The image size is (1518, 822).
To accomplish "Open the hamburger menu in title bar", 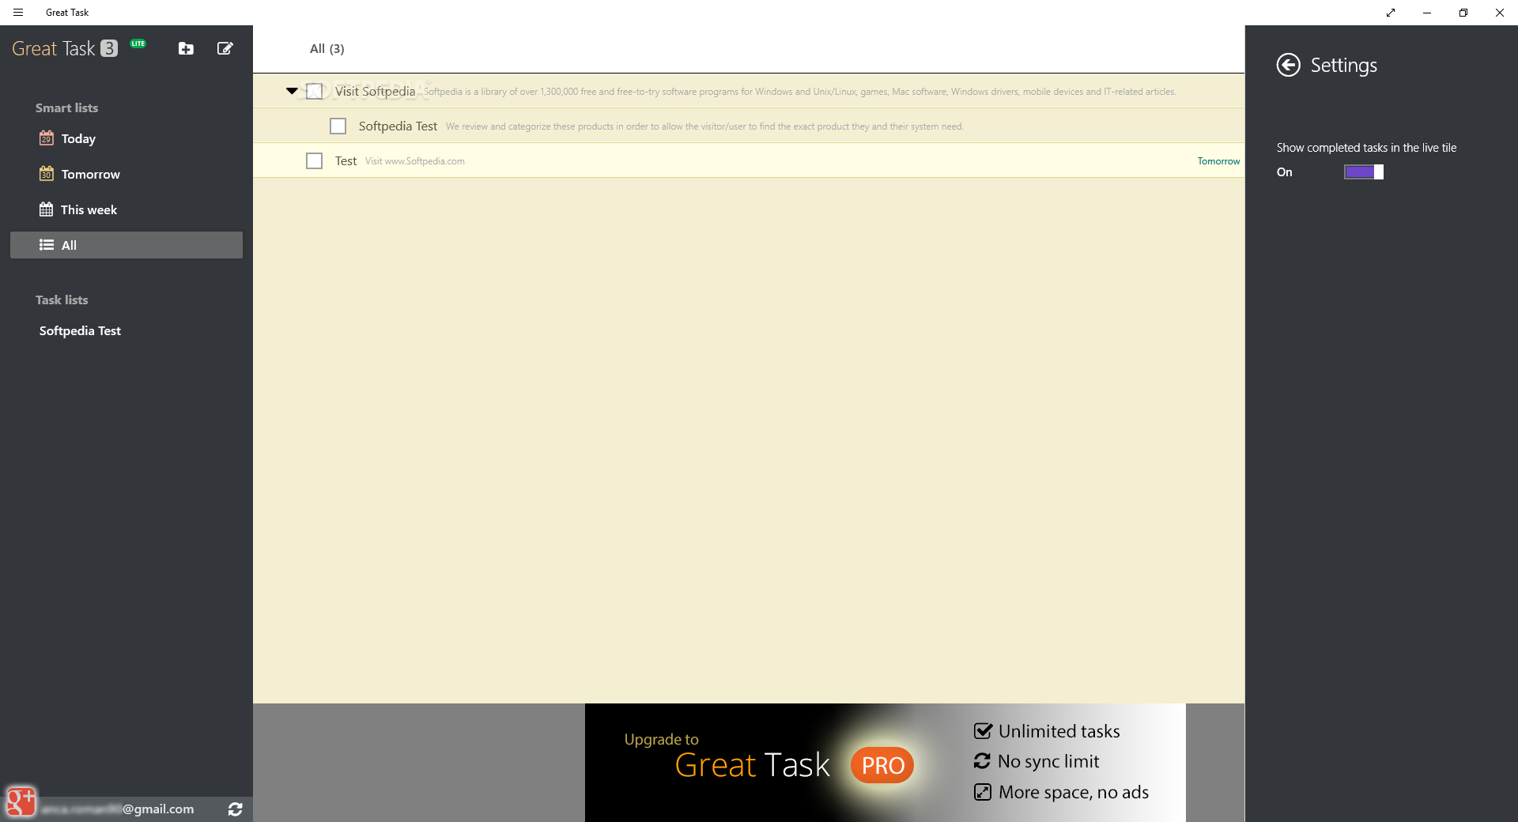I will coord(18,13).
